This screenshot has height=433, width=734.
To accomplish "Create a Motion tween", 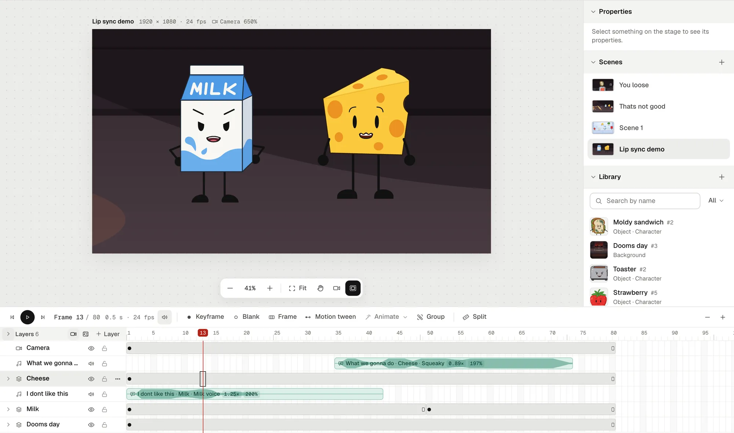I will pos(330,317).
